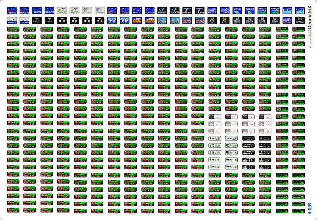This screenshot has width=317, height=220.
Task: Click the leftmost Super HOKUTO emblem sticker
Action: click(x=12, y=10)
